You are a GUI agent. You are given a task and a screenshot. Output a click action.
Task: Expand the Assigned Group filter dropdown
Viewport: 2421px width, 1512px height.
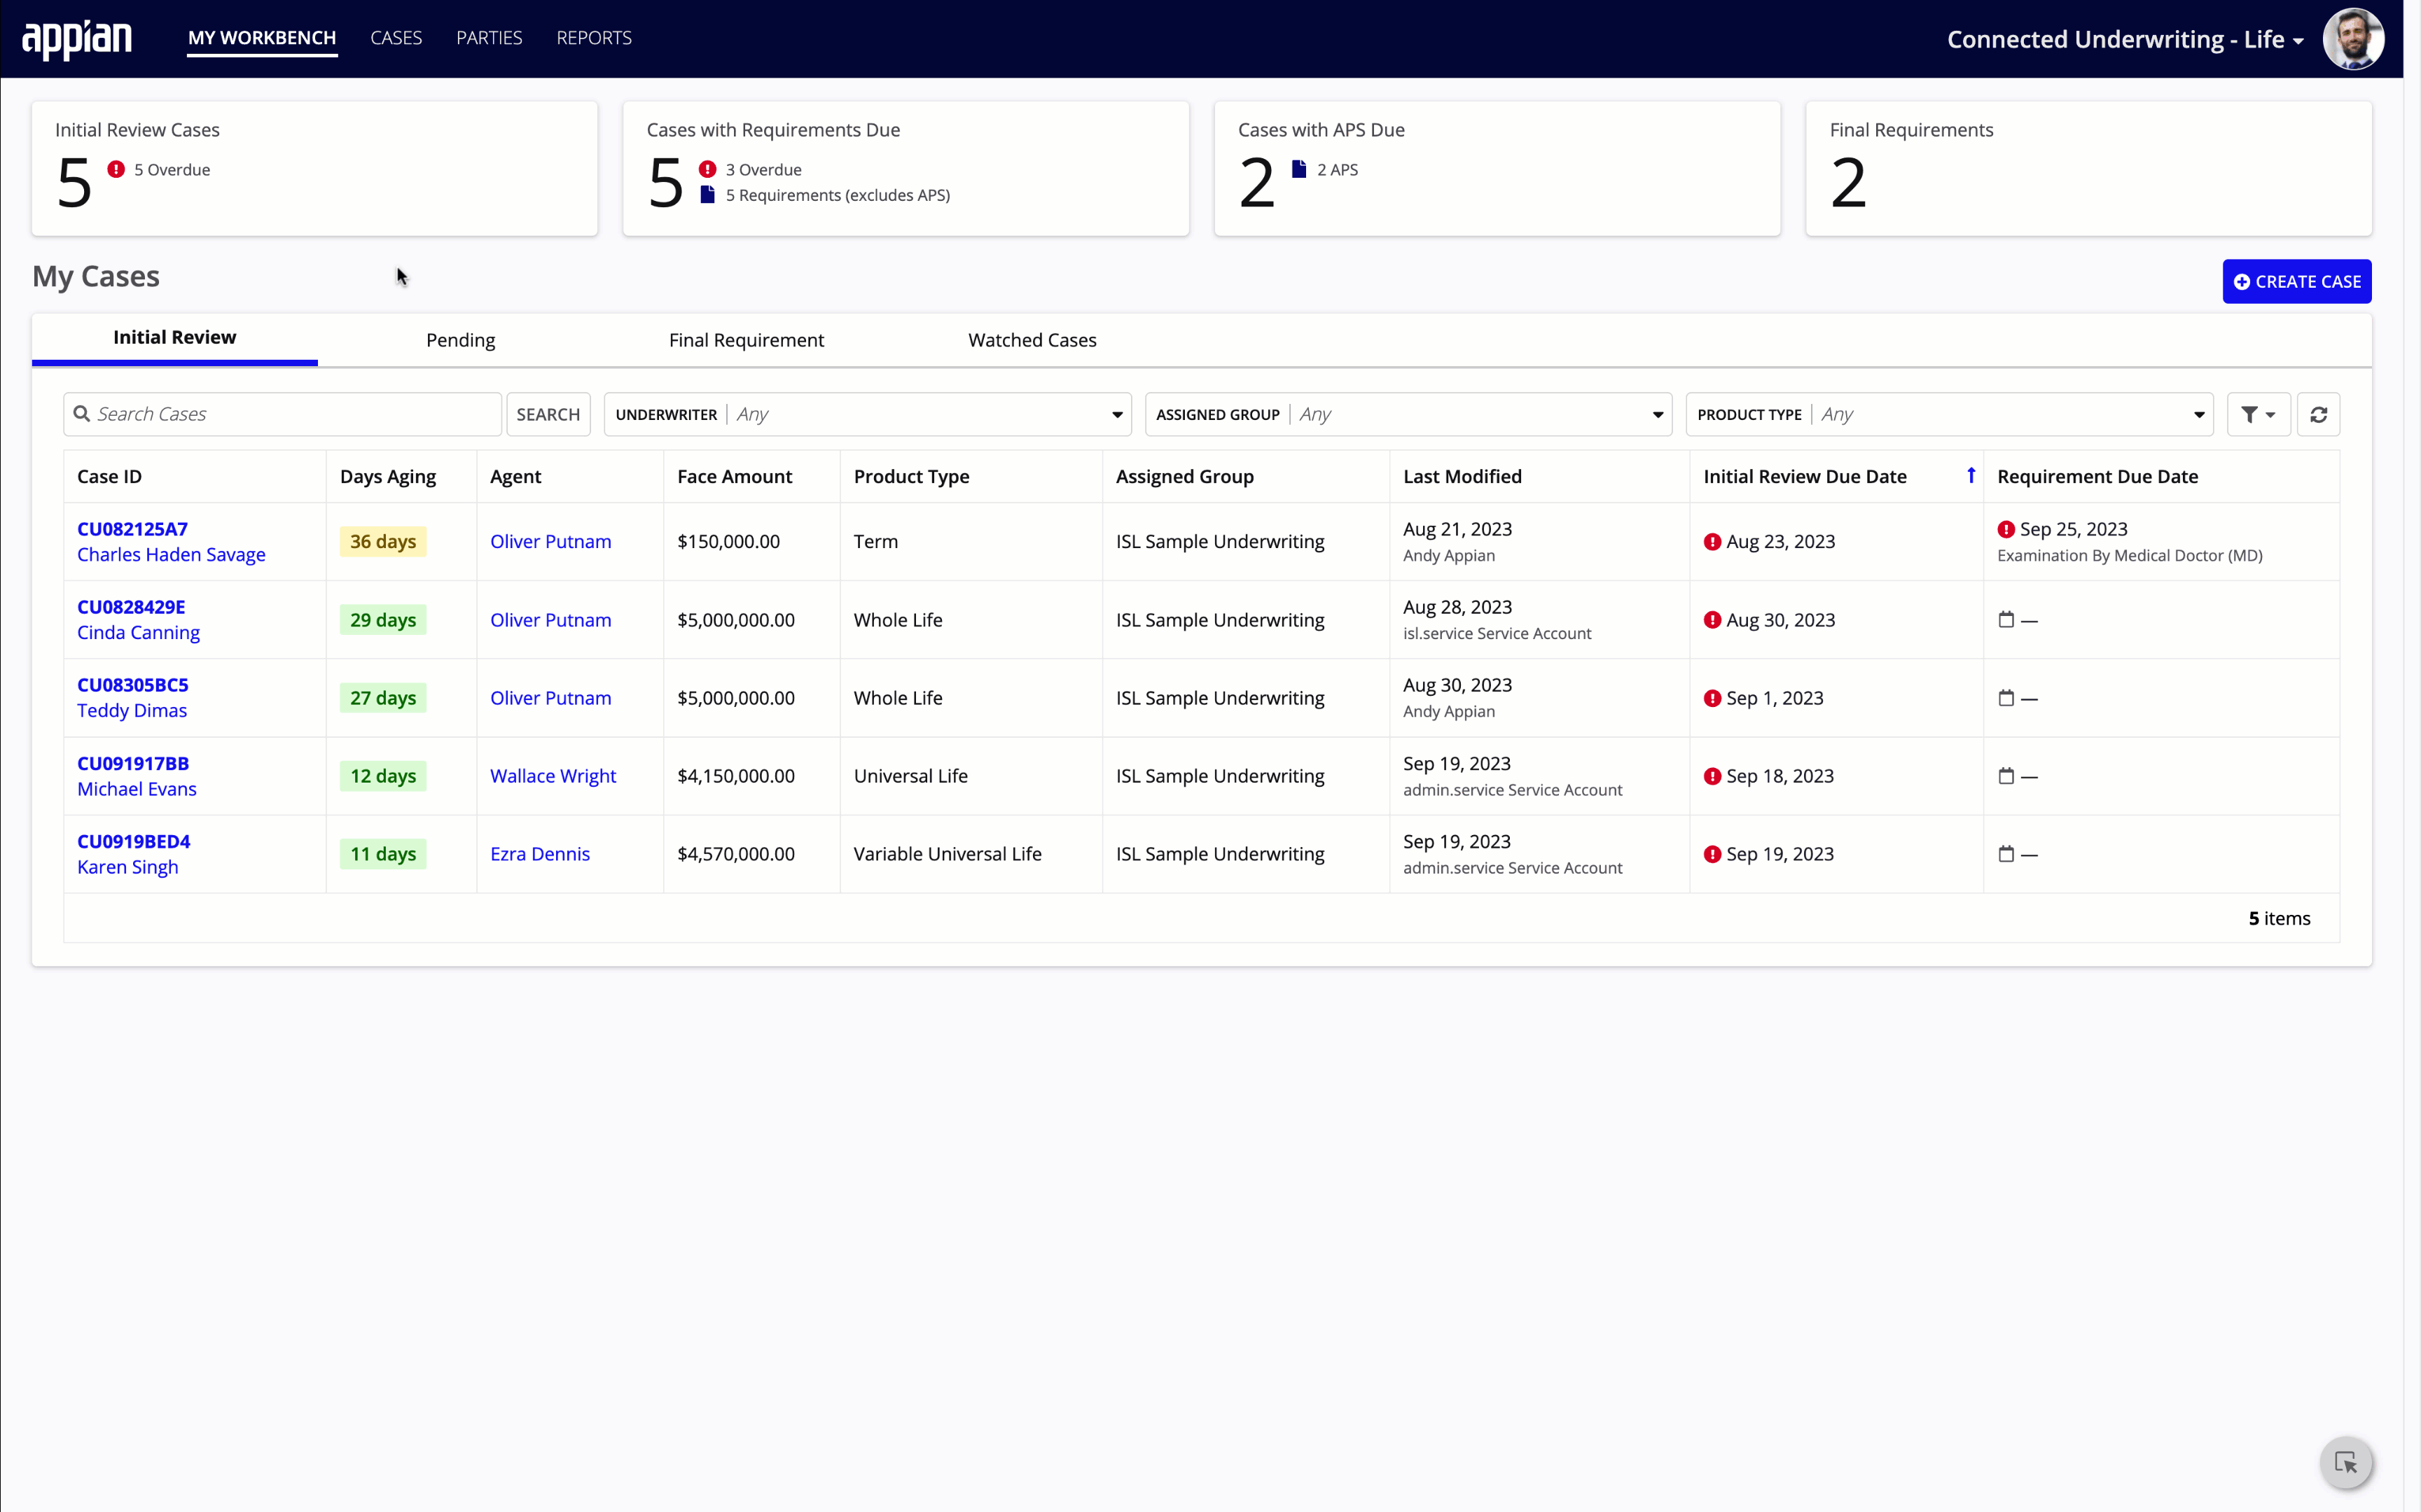pos(1408,414)
